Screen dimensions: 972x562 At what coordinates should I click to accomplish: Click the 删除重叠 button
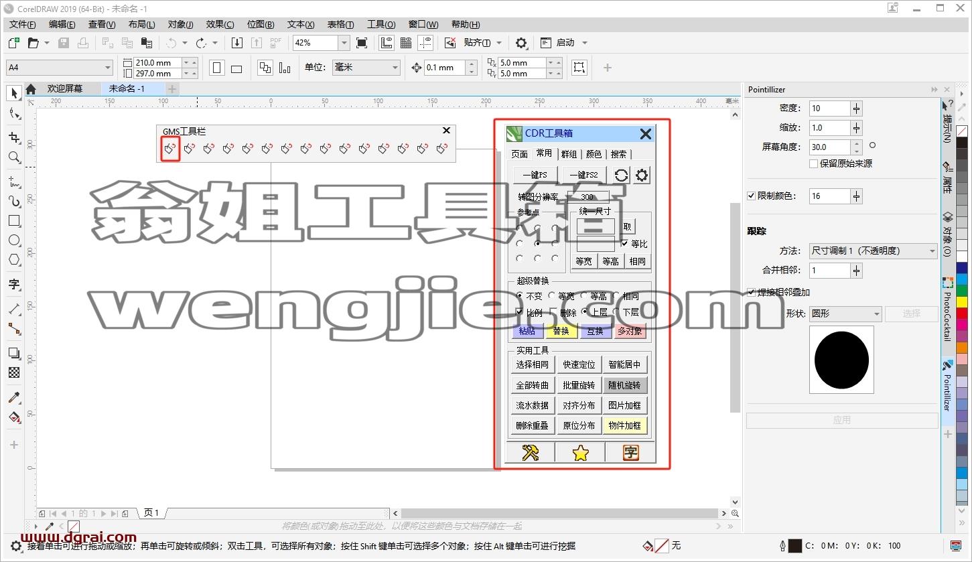533,425
